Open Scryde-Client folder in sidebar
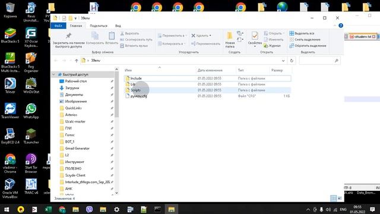Image resolution: width=380 pixels, height=214 pixels. [x=75, y=175]
